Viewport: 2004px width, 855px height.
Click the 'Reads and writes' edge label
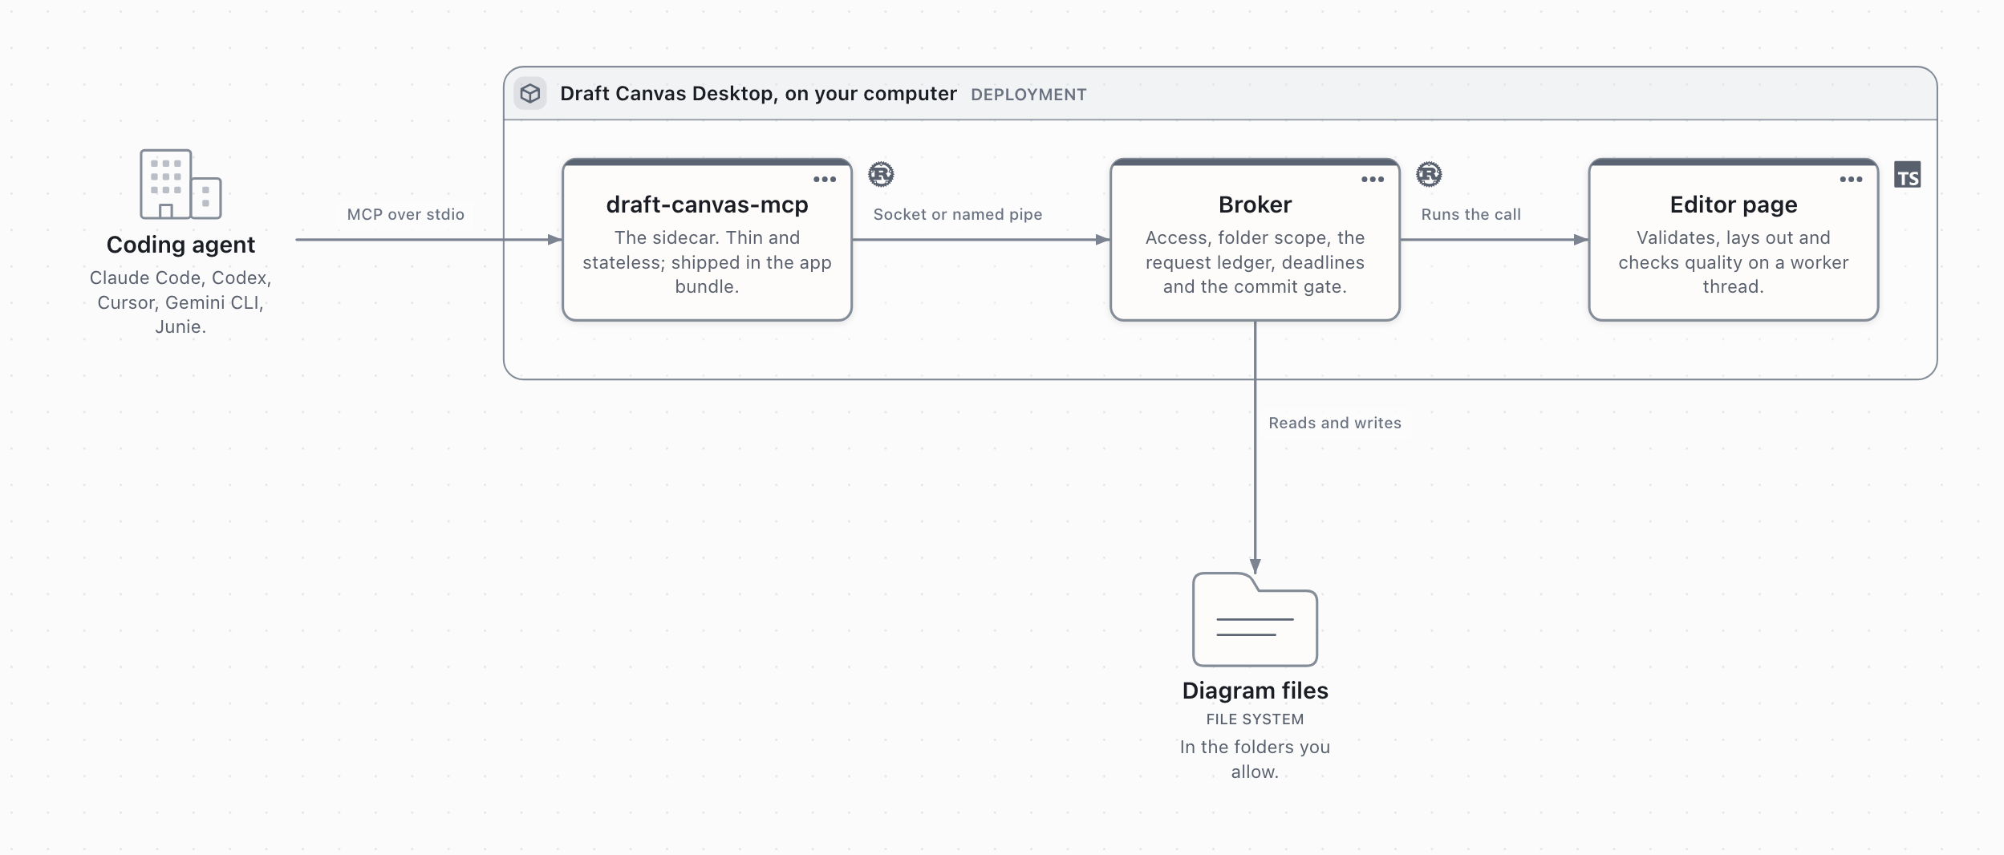(1334, 423)
